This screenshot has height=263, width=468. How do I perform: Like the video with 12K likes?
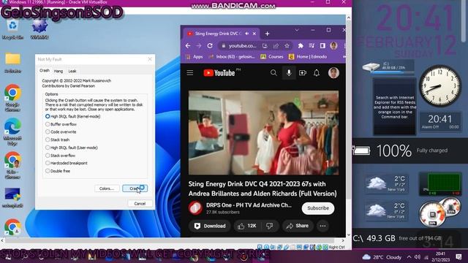pos(247,226)
